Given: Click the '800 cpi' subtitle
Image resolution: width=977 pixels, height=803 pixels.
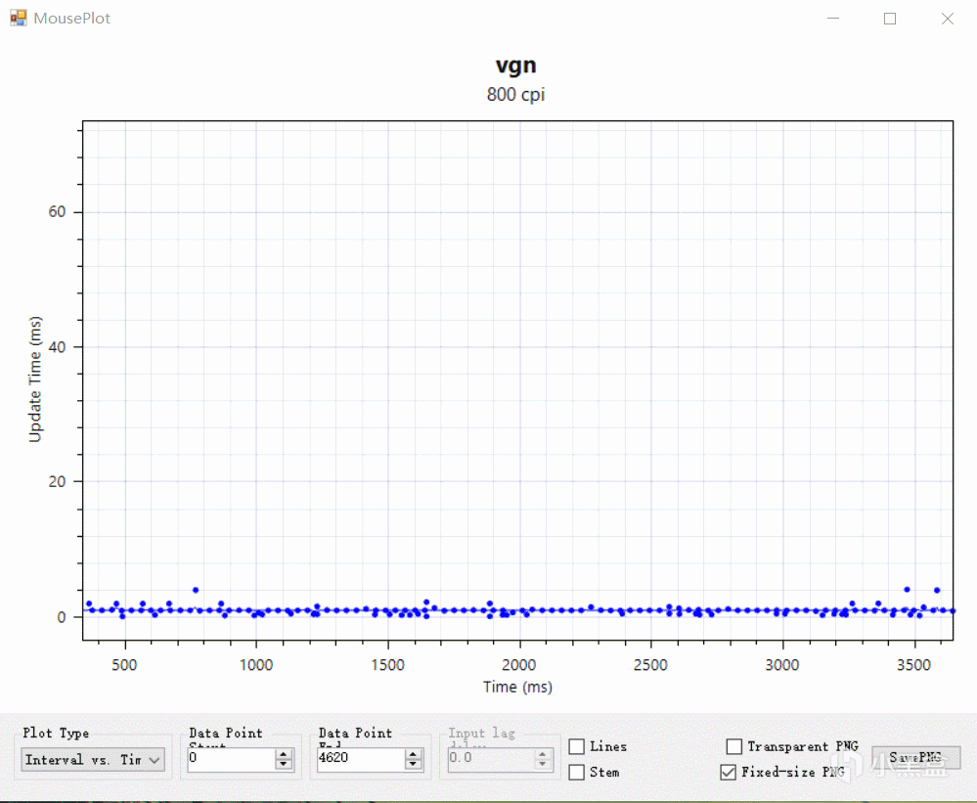Looking at the screenshot, I should pyautogui.click(x=516, y=95).
